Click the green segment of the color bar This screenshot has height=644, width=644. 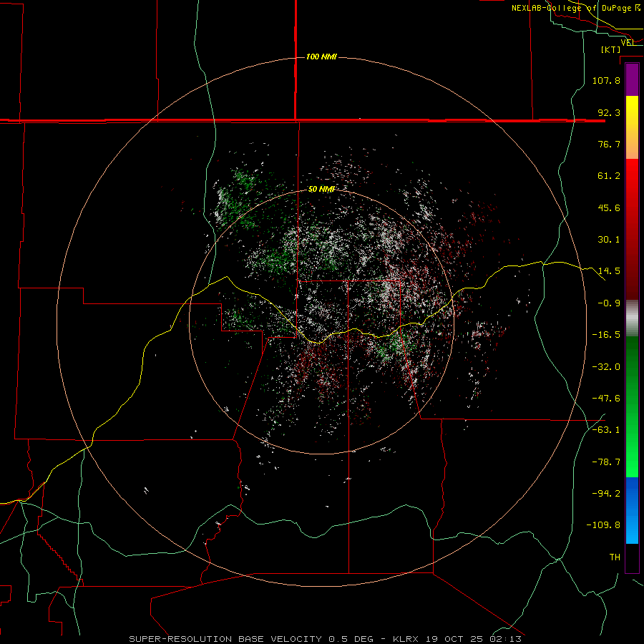coord(632,406)
